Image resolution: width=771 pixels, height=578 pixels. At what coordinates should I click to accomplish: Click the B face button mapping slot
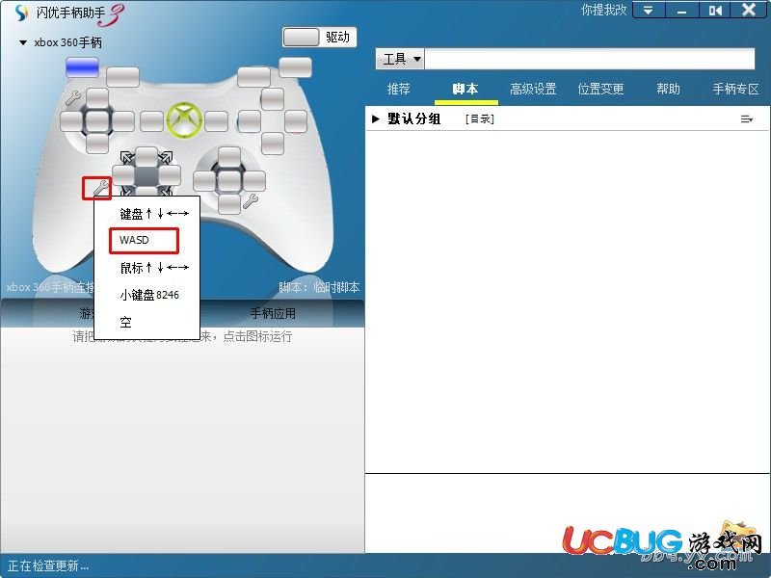[296, 121]
